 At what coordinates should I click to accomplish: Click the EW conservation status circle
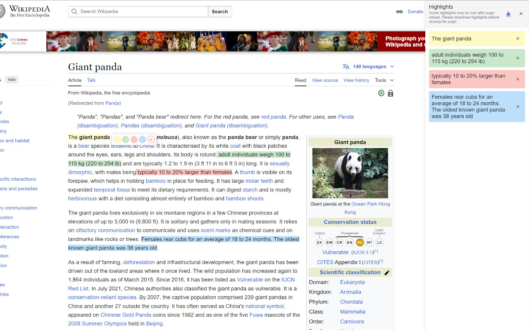329,242
